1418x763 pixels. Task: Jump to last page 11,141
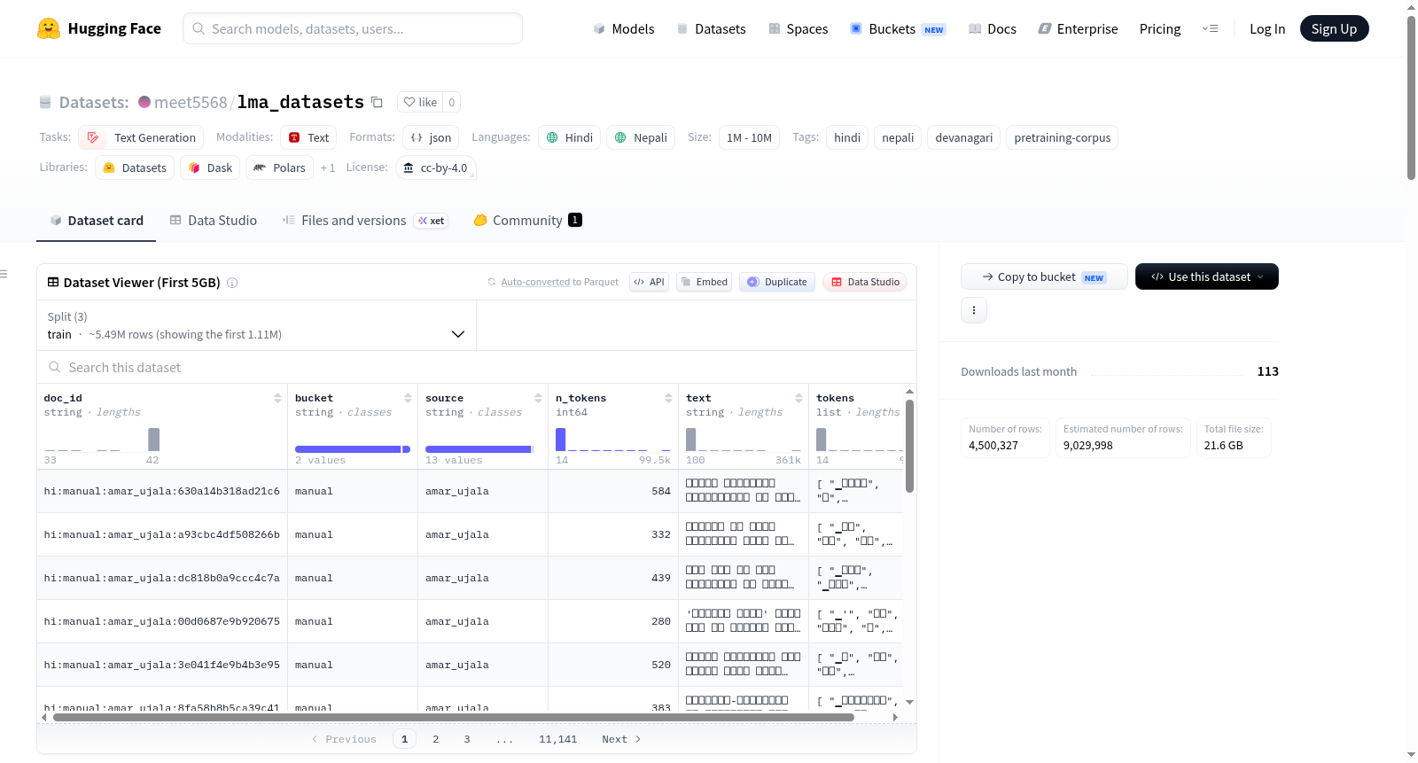tap(557, 739)
